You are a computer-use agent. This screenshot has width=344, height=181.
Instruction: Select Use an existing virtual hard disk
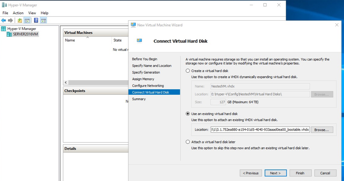[x=187, y=114]
